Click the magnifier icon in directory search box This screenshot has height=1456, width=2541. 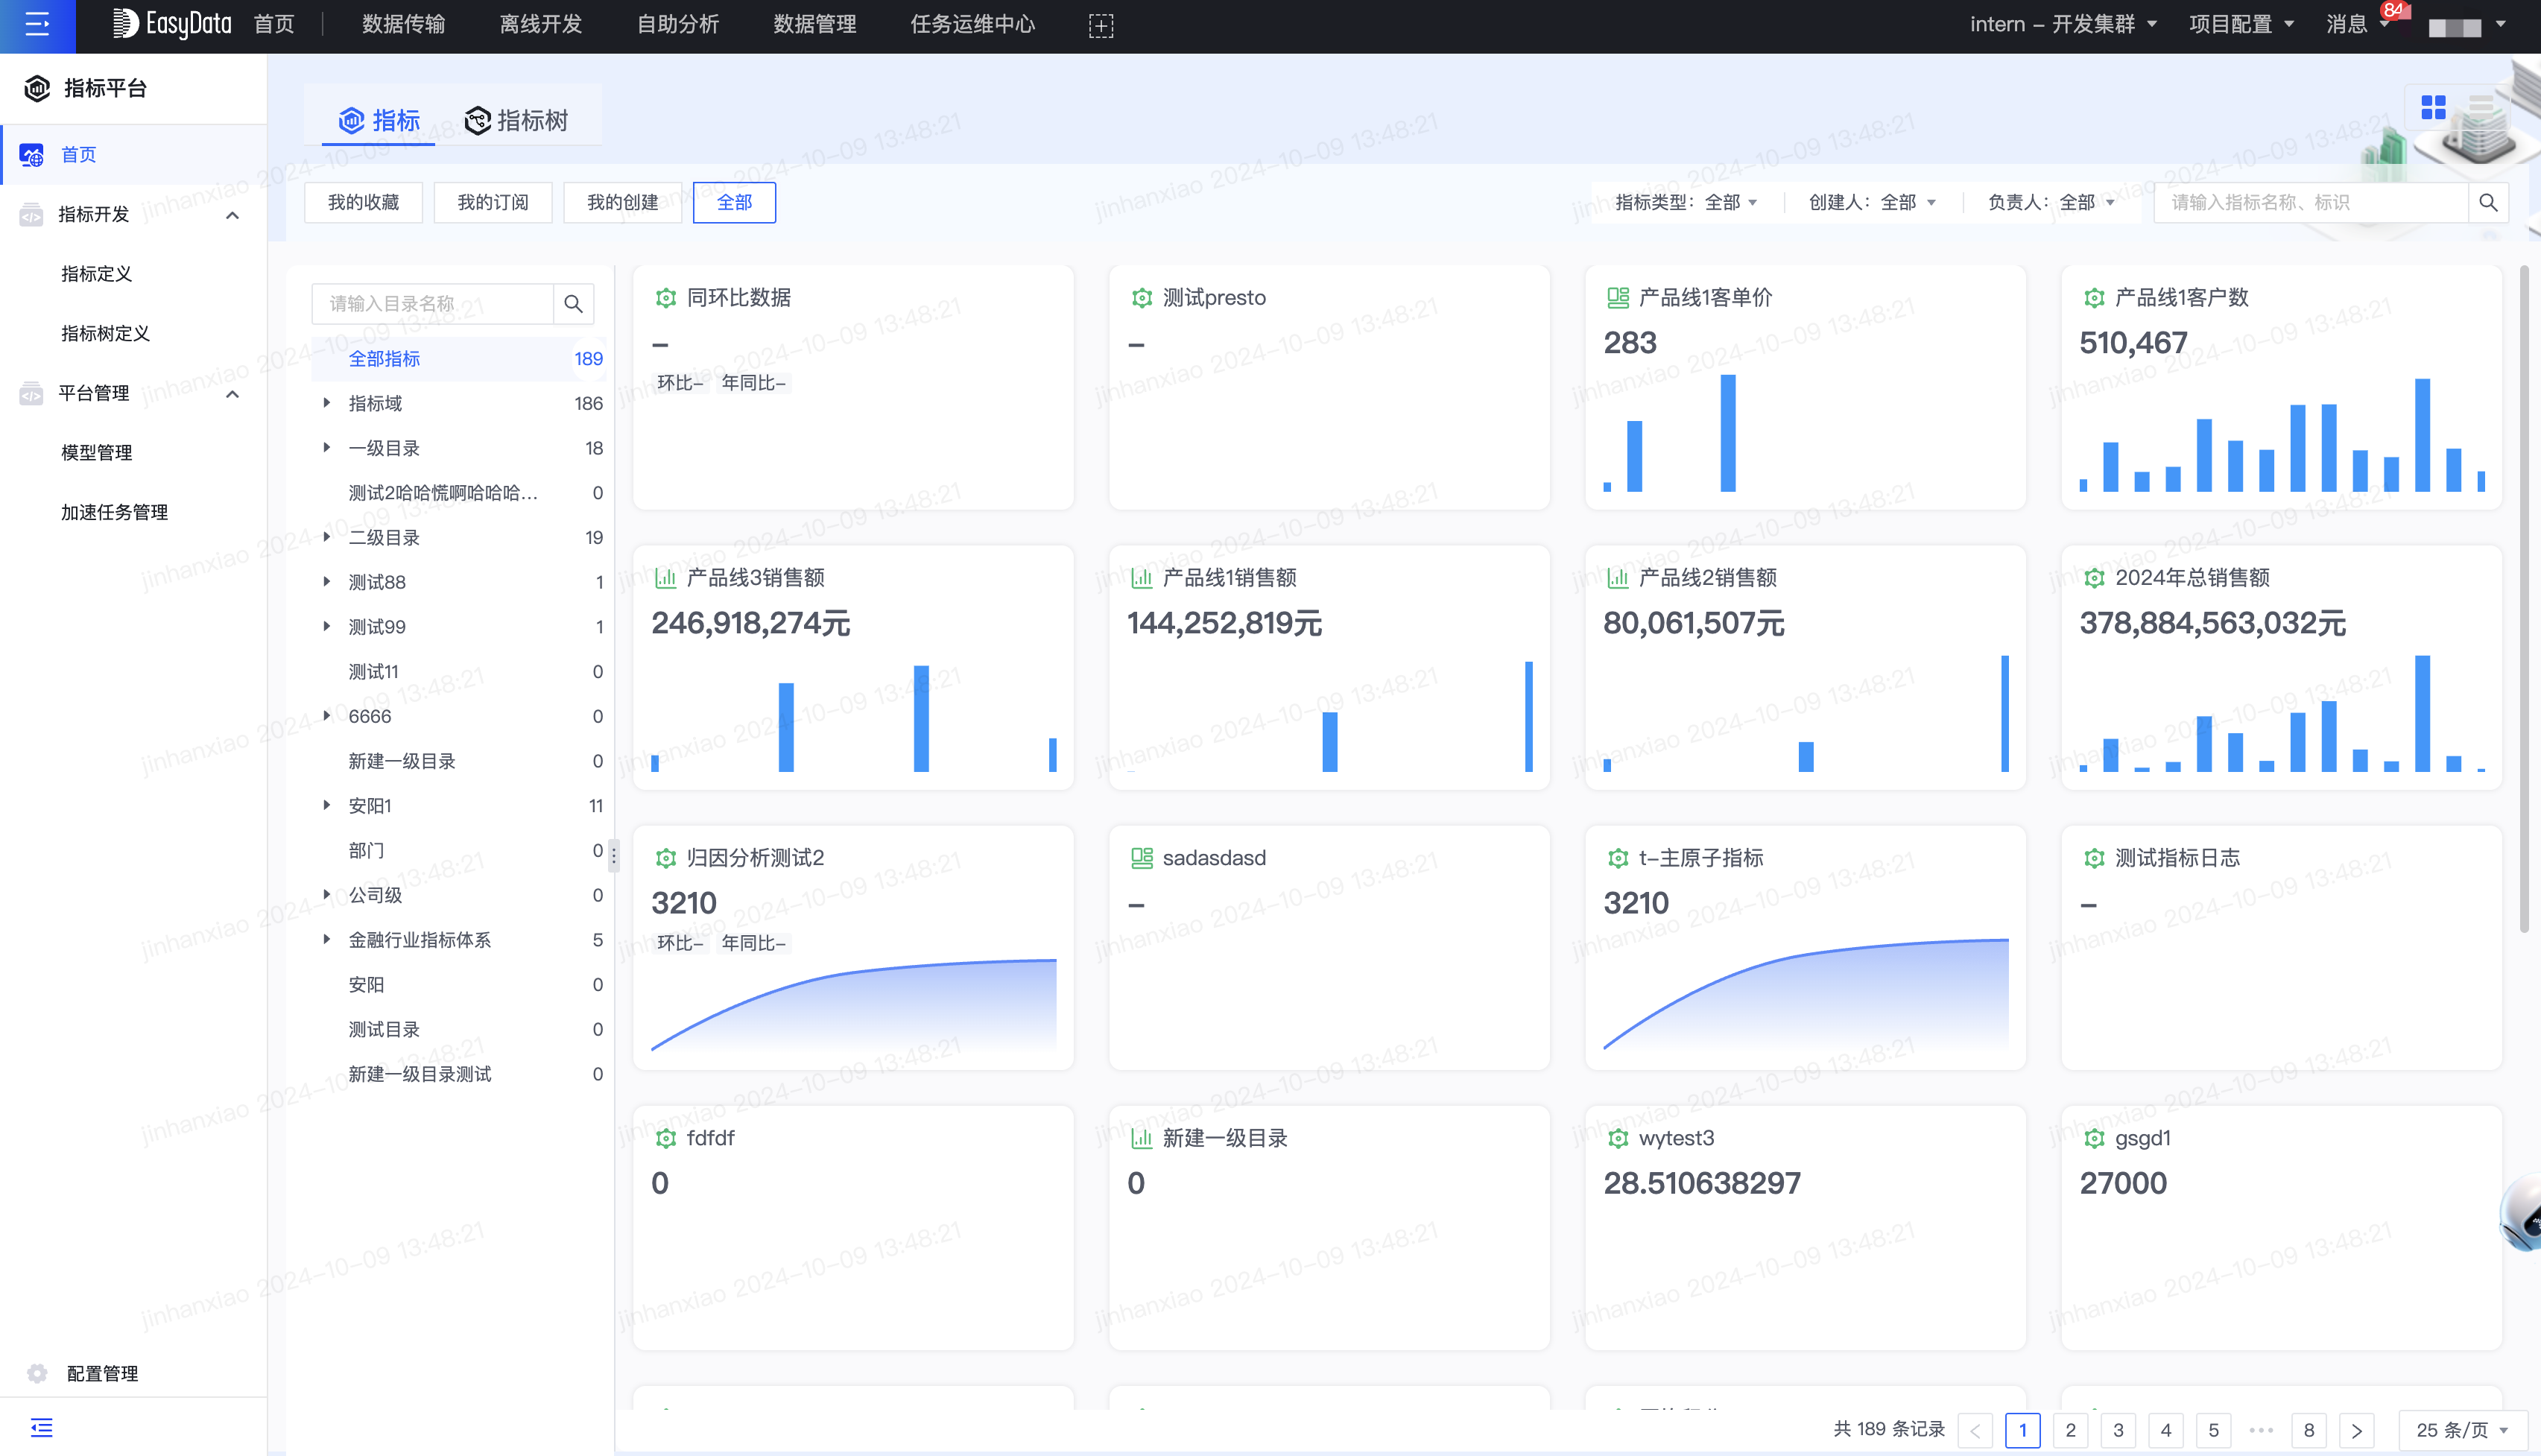[573, 303]
